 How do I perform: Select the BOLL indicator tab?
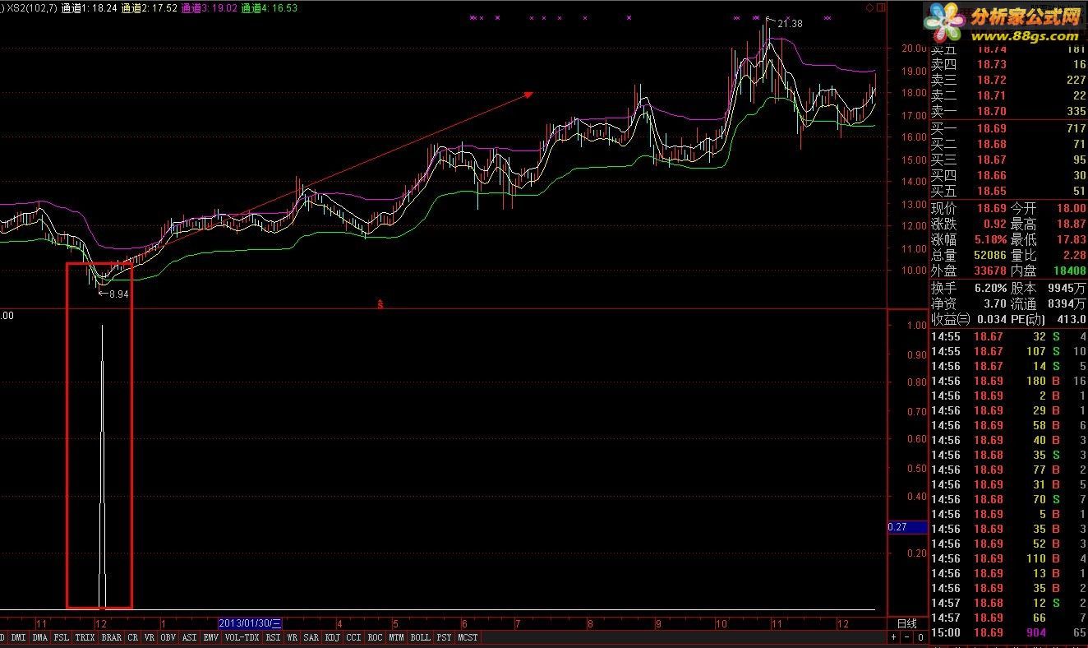pyautogui.click(x=421, y=637)
